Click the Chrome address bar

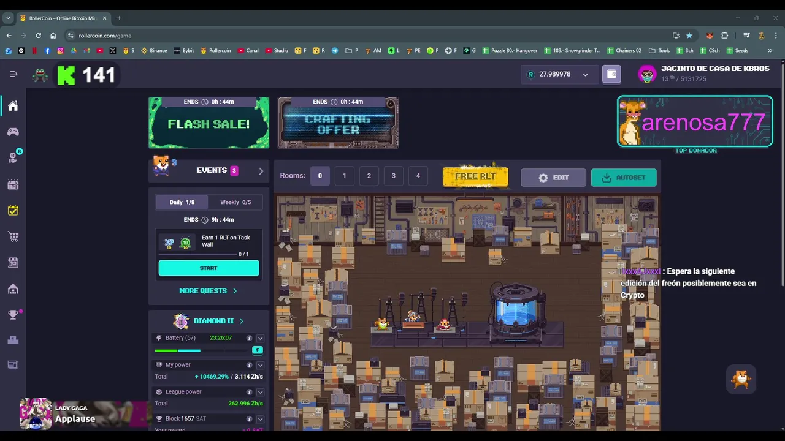point(368,36)
